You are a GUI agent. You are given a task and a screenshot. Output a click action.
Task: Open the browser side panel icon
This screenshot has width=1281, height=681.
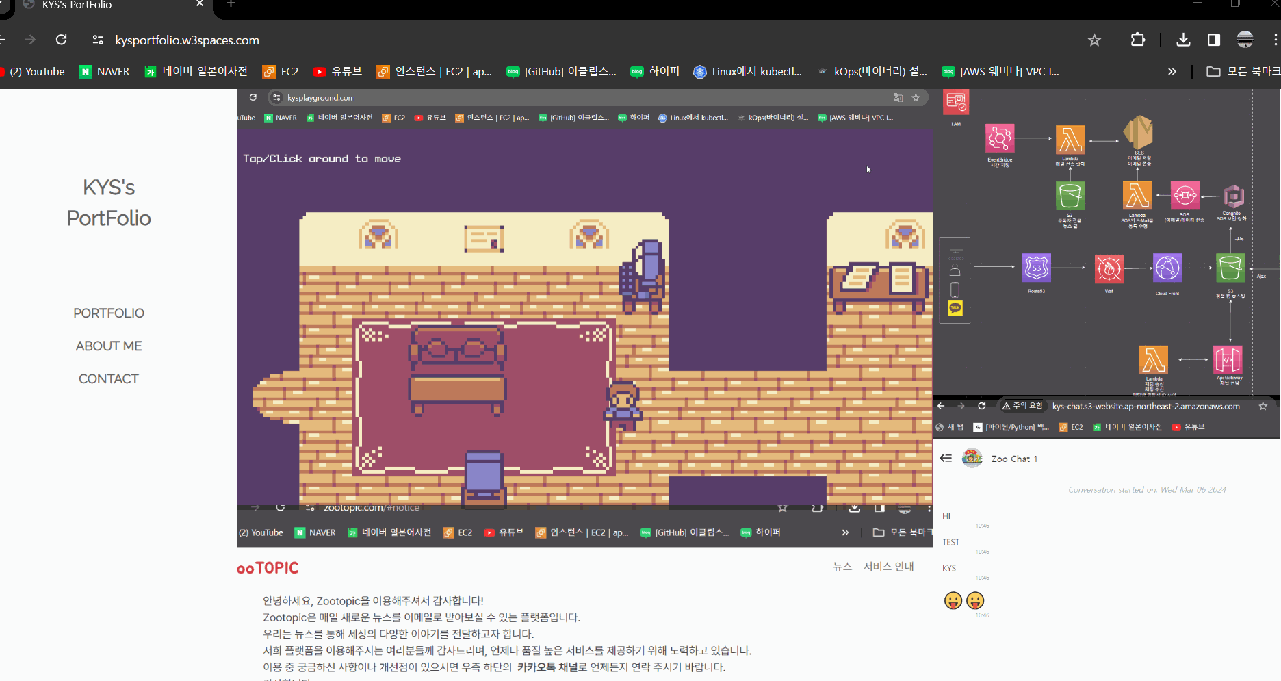pyautogui.click(x=1214, y=40)
